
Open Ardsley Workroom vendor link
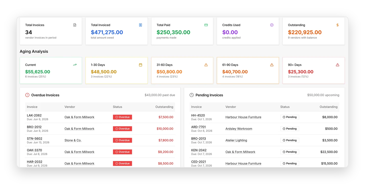(239, 129)
